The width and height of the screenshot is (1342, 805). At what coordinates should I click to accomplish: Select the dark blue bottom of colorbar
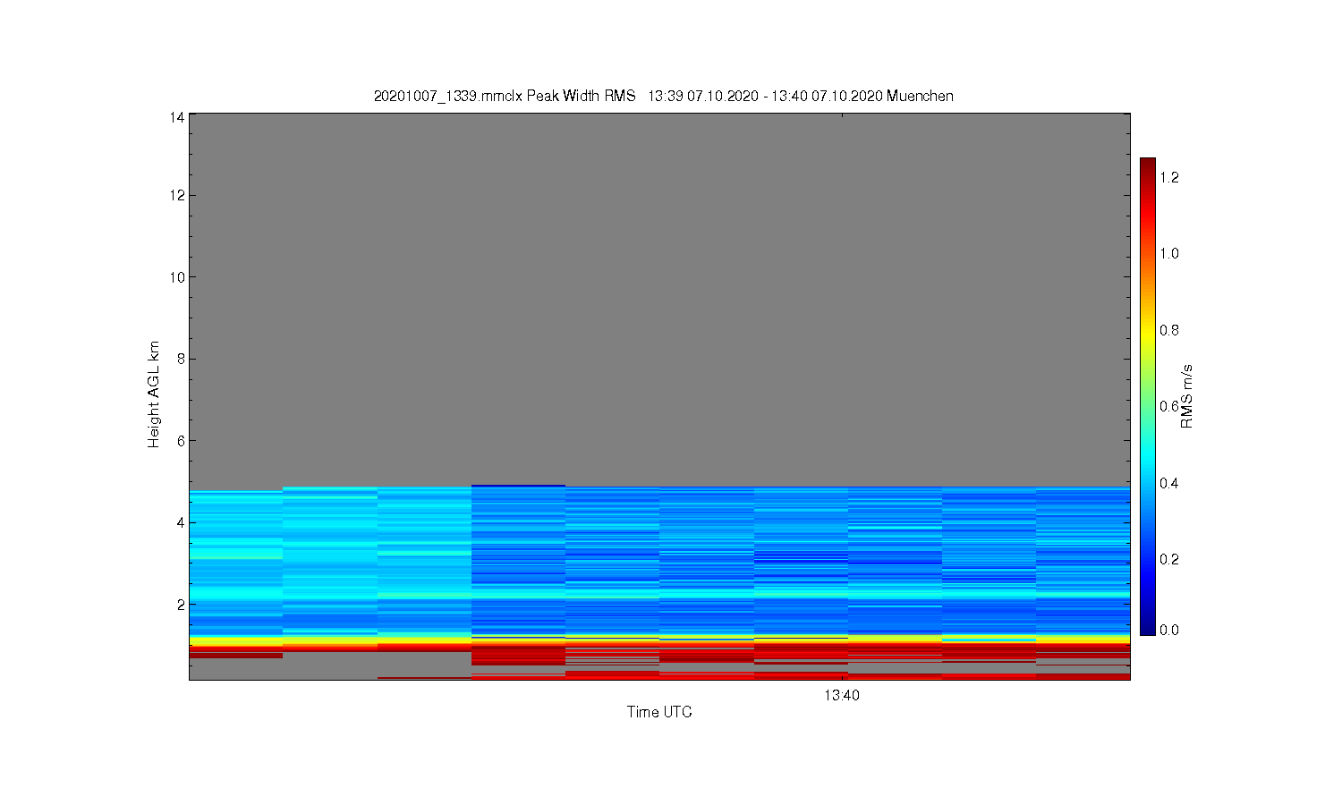pos(1147,628)
